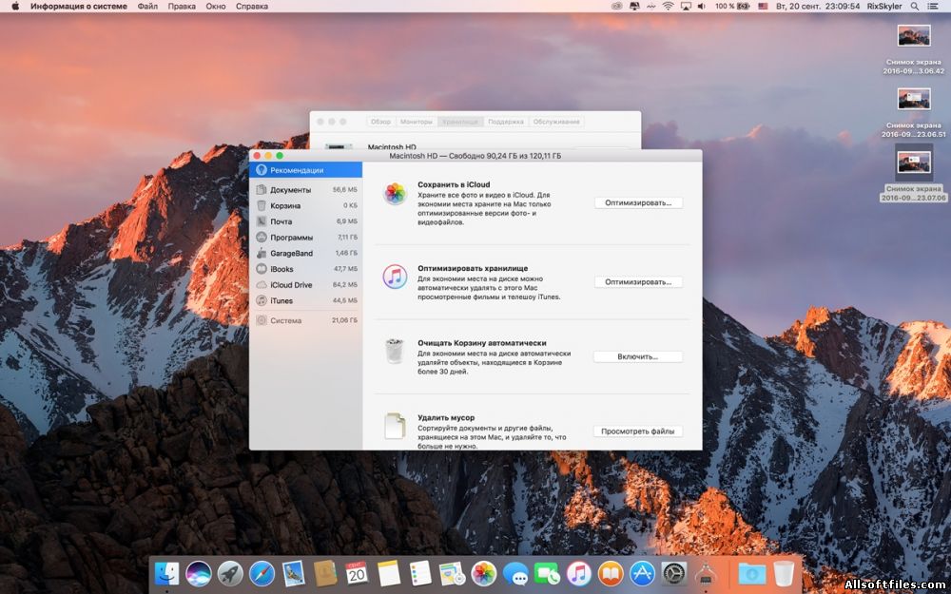
Task: Open the Правка menu
Action: 182,6
